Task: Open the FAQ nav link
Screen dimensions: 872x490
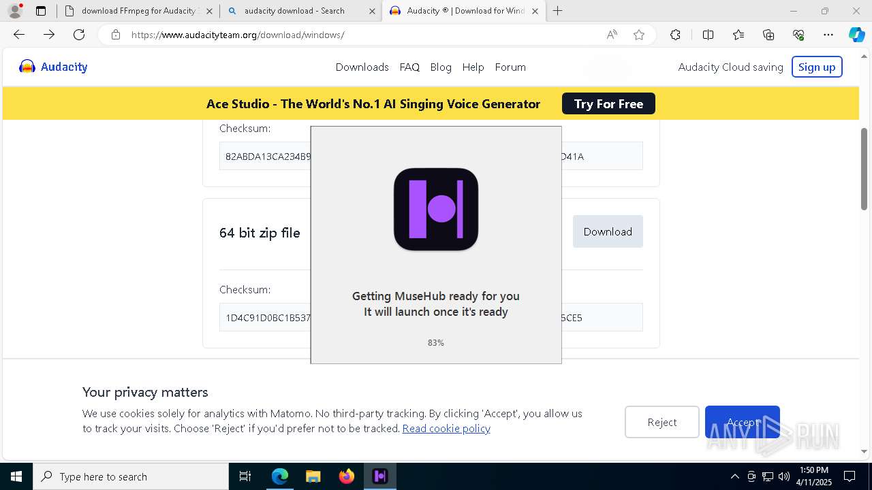Action: tap(409, 67)
